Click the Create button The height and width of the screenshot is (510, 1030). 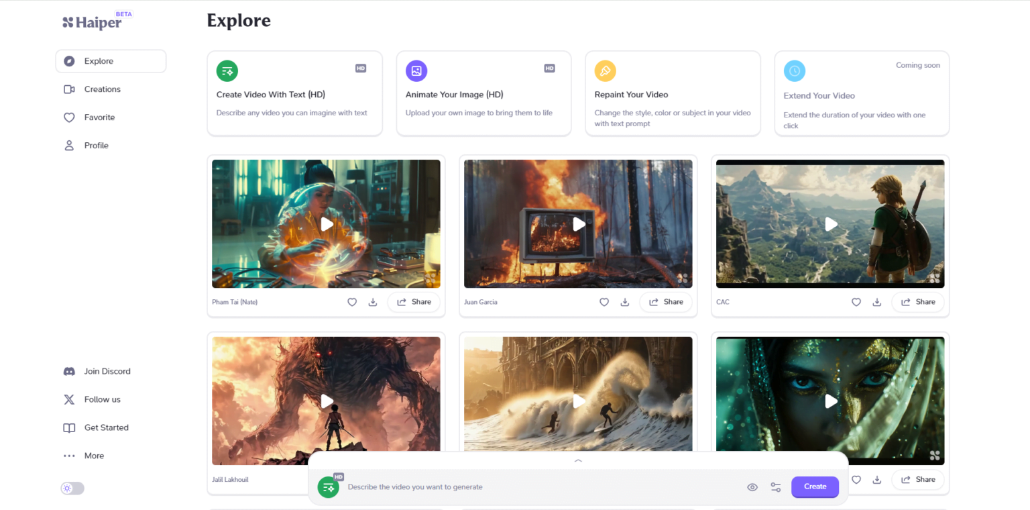[x=815, y=487]
